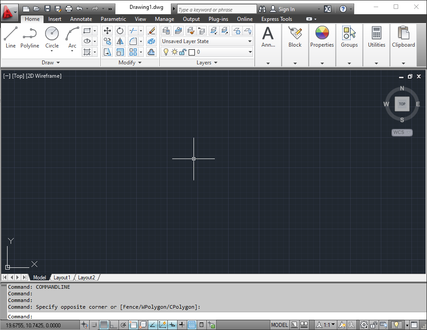Choose the Ellipse tool
427x330 pixels.
click(x=87, y=41)
